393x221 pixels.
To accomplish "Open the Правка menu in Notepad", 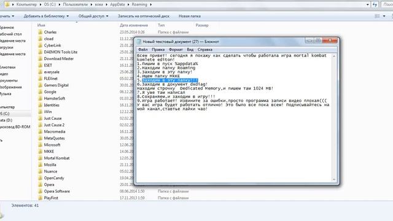I will pyautogui.click(x=158, y=50).
